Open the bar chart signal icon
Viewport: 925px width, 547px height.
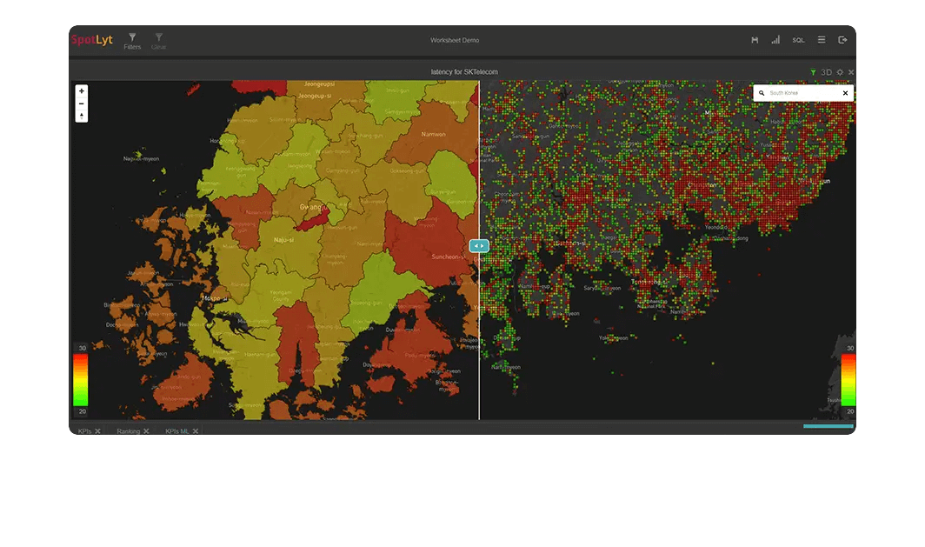pyautogui.click(x=775, y=40)
